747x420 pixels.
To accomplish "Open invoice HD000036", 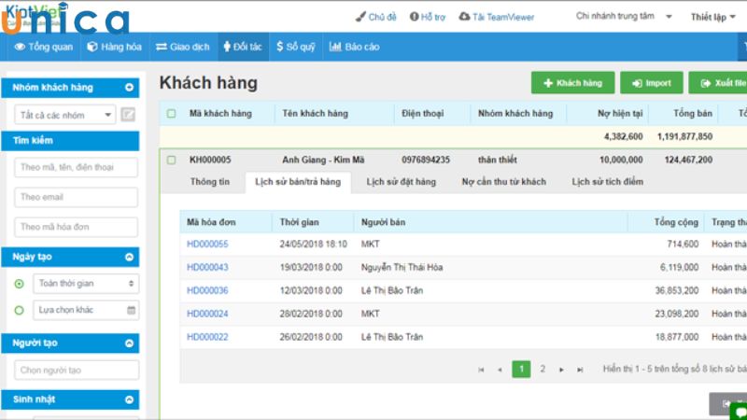I will point(207,290).
